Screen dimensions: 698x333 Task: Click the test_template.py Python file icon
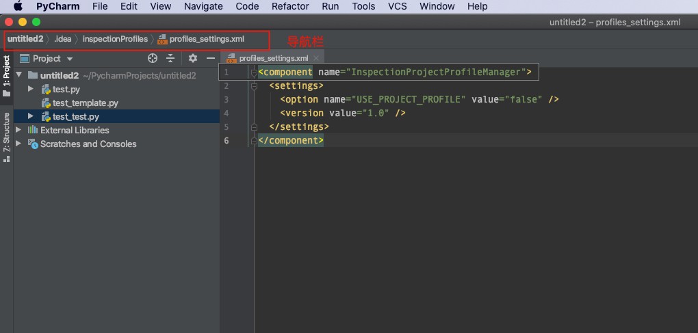click(46, 103)
